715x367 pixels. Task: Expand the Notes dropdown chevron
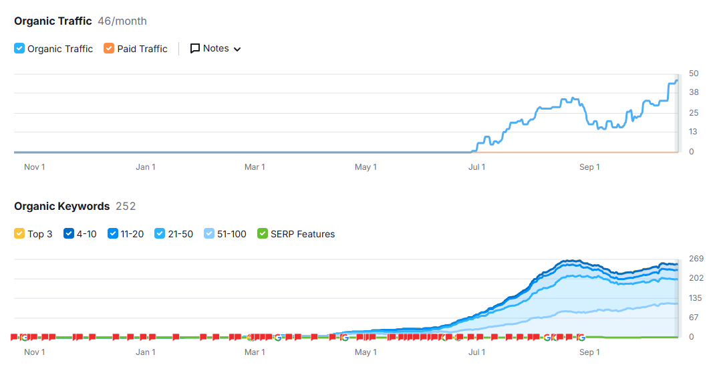[237, 49]
